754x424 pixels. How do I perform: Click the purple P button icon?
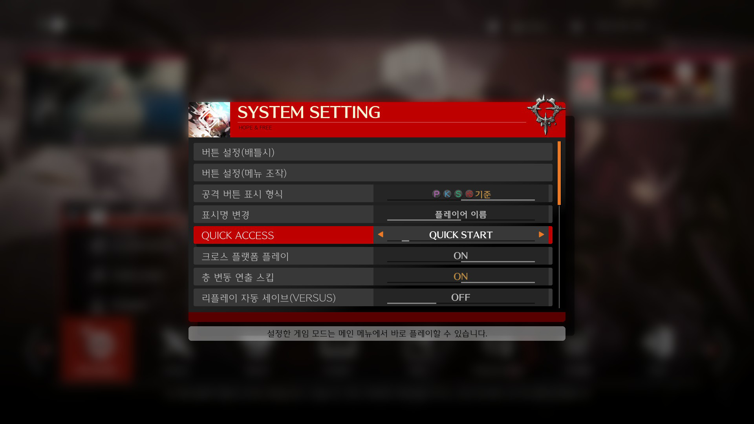pos(436,194)
